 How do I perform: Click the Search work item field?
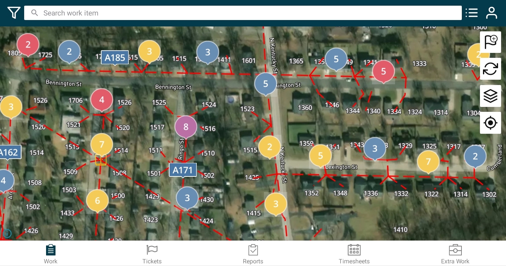(243, 13)
